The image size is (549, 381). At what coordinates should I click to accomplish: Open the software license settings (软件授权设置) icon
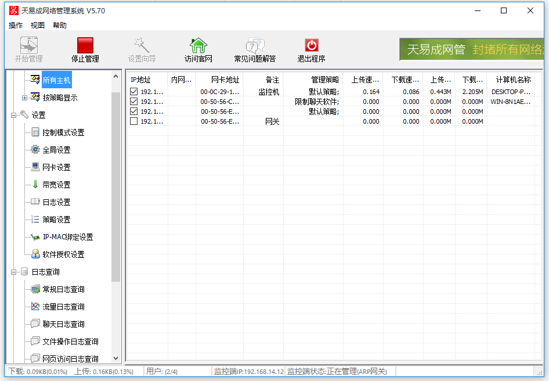(x=35, y=254)
